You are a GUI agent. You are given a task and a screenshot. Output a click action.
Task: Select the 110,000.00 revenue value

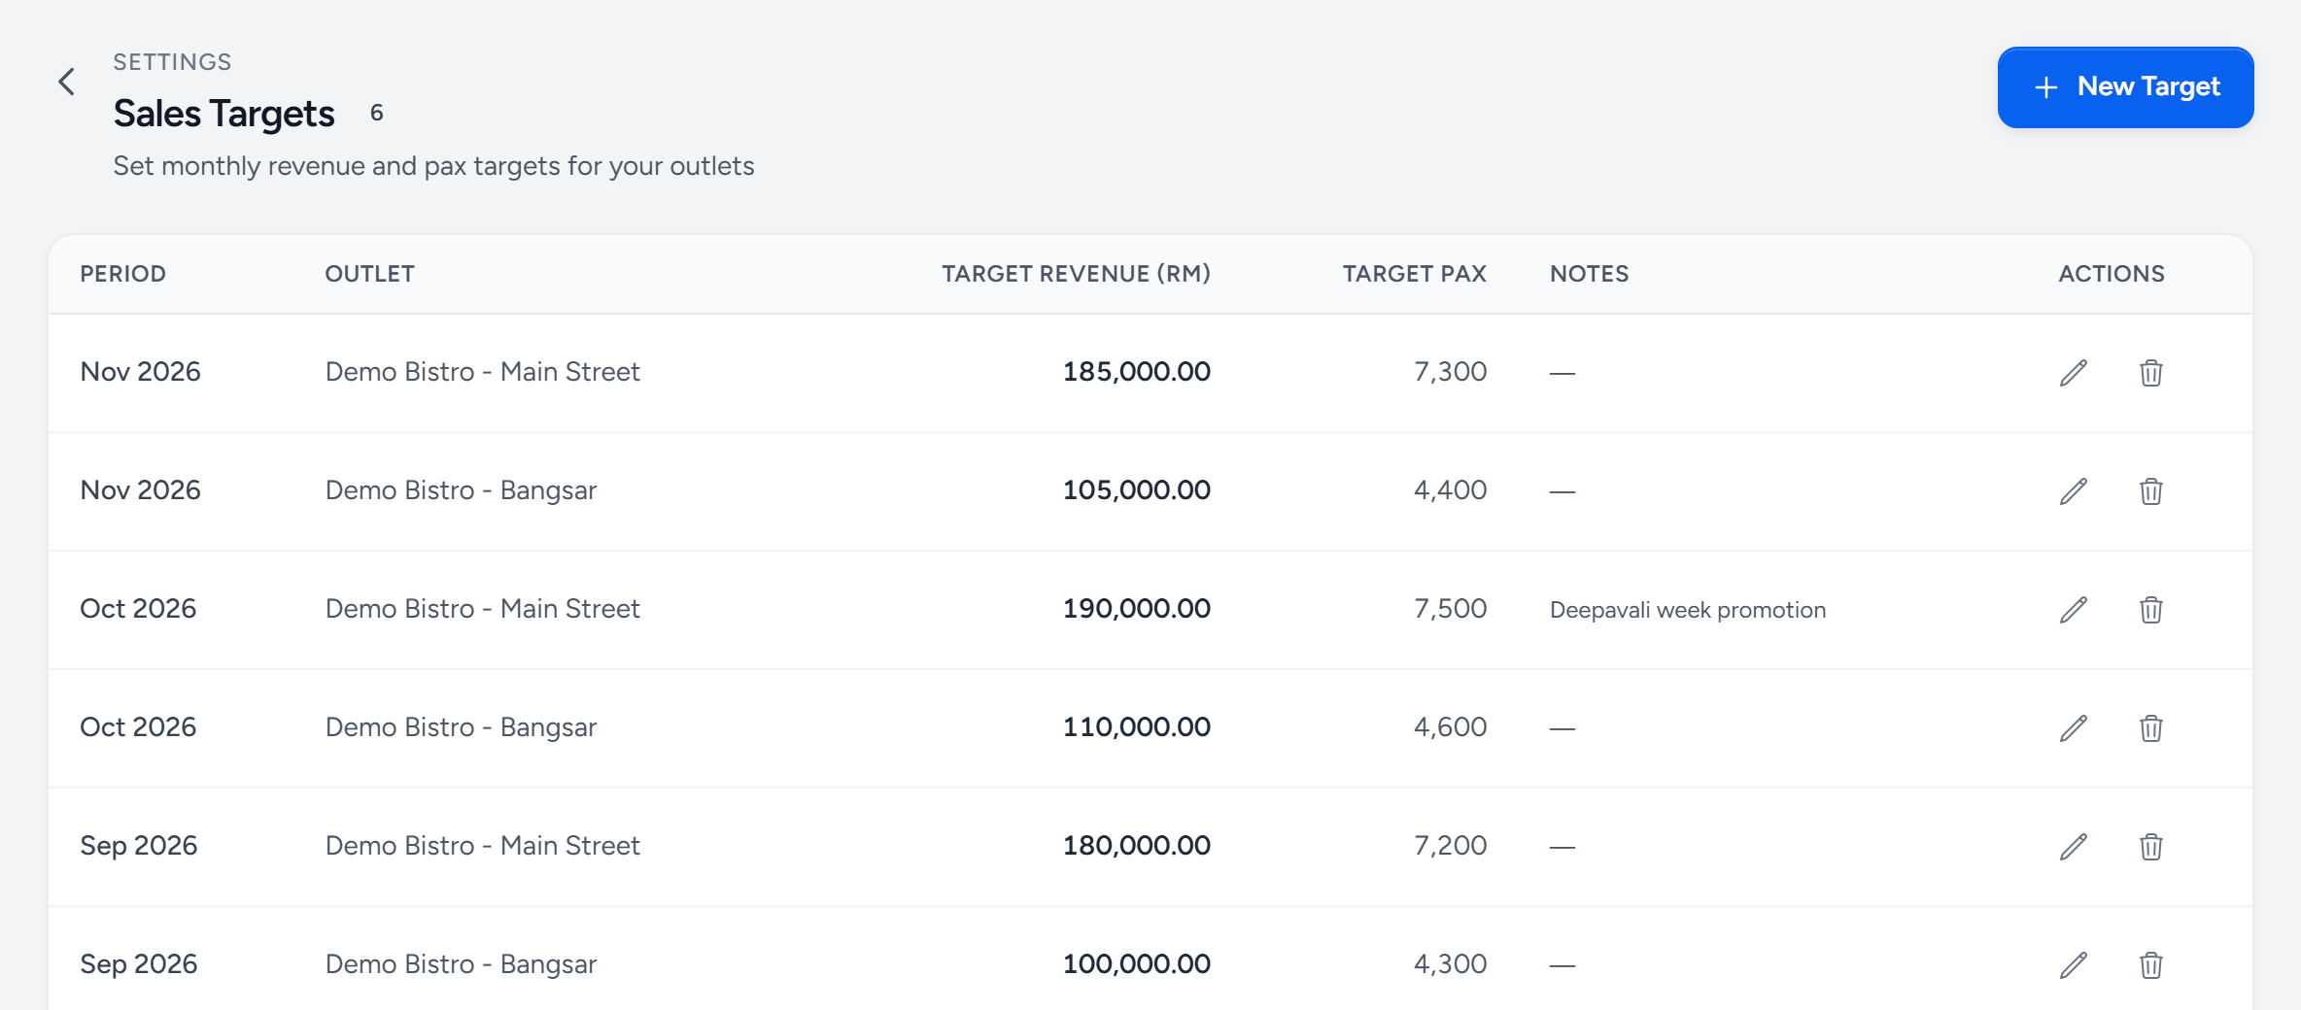click(x=1136, y=727)
